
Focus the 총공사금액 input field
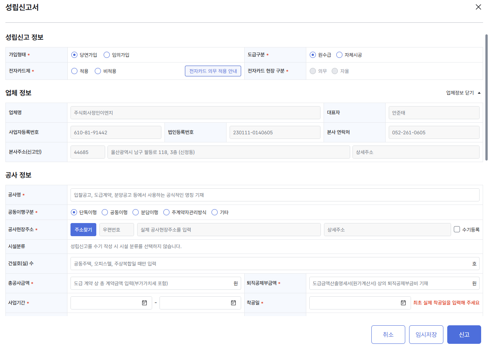coord(156,283)
